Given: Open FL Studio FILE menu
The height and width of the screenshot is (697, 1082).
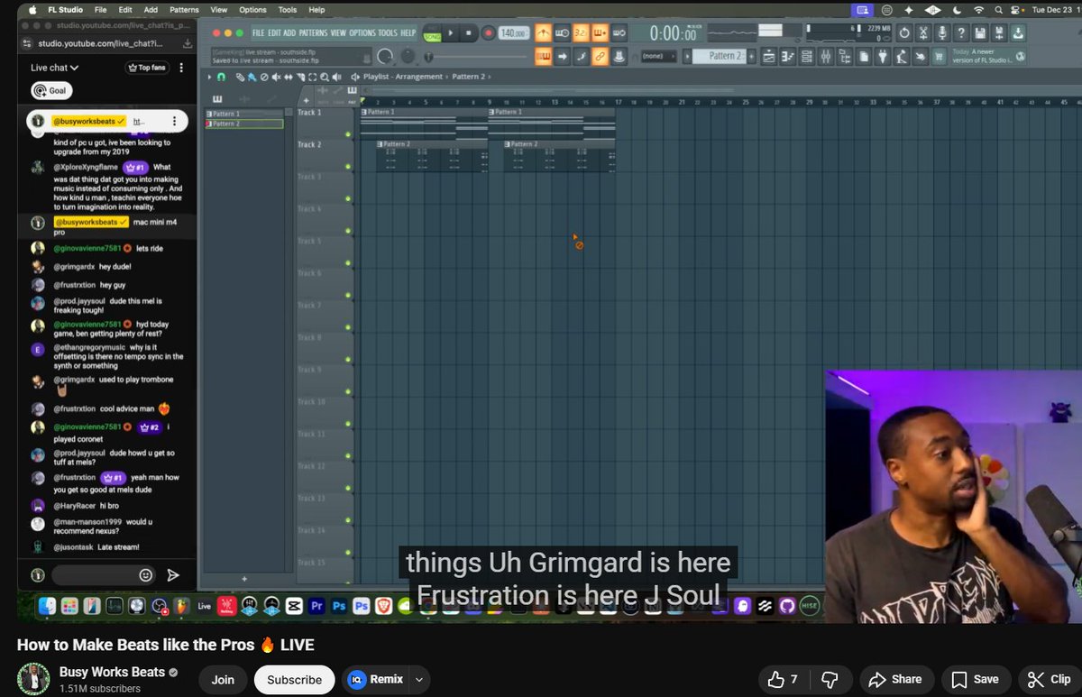Looking at the screenshot, I should pyautogui.click(x=259, y=33).
